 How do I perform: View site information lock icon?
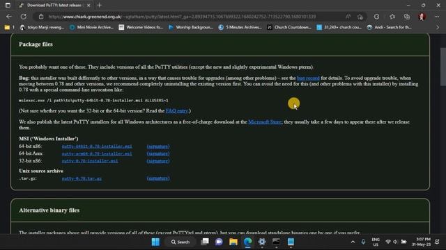click(41, 17)
